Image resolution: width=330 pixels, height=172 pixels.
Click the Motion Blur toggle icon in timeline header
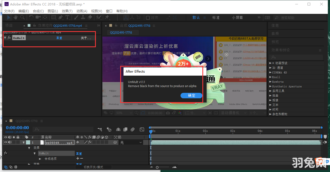pos(133,130)
